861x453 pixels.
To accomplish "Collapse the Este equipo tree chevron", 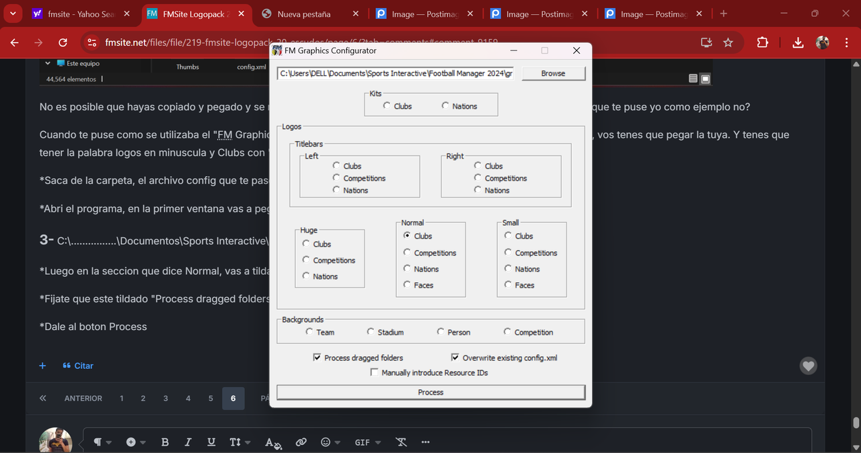I will [48, 64].
